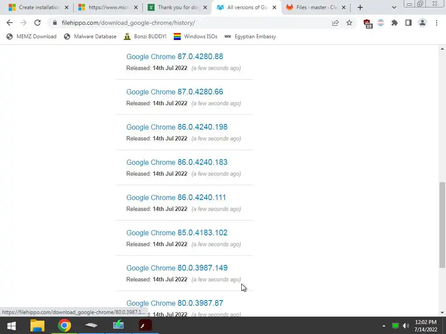
Task: Open the volume speaker tray icon
Action: pyautogui.click(x=406, y=326)
